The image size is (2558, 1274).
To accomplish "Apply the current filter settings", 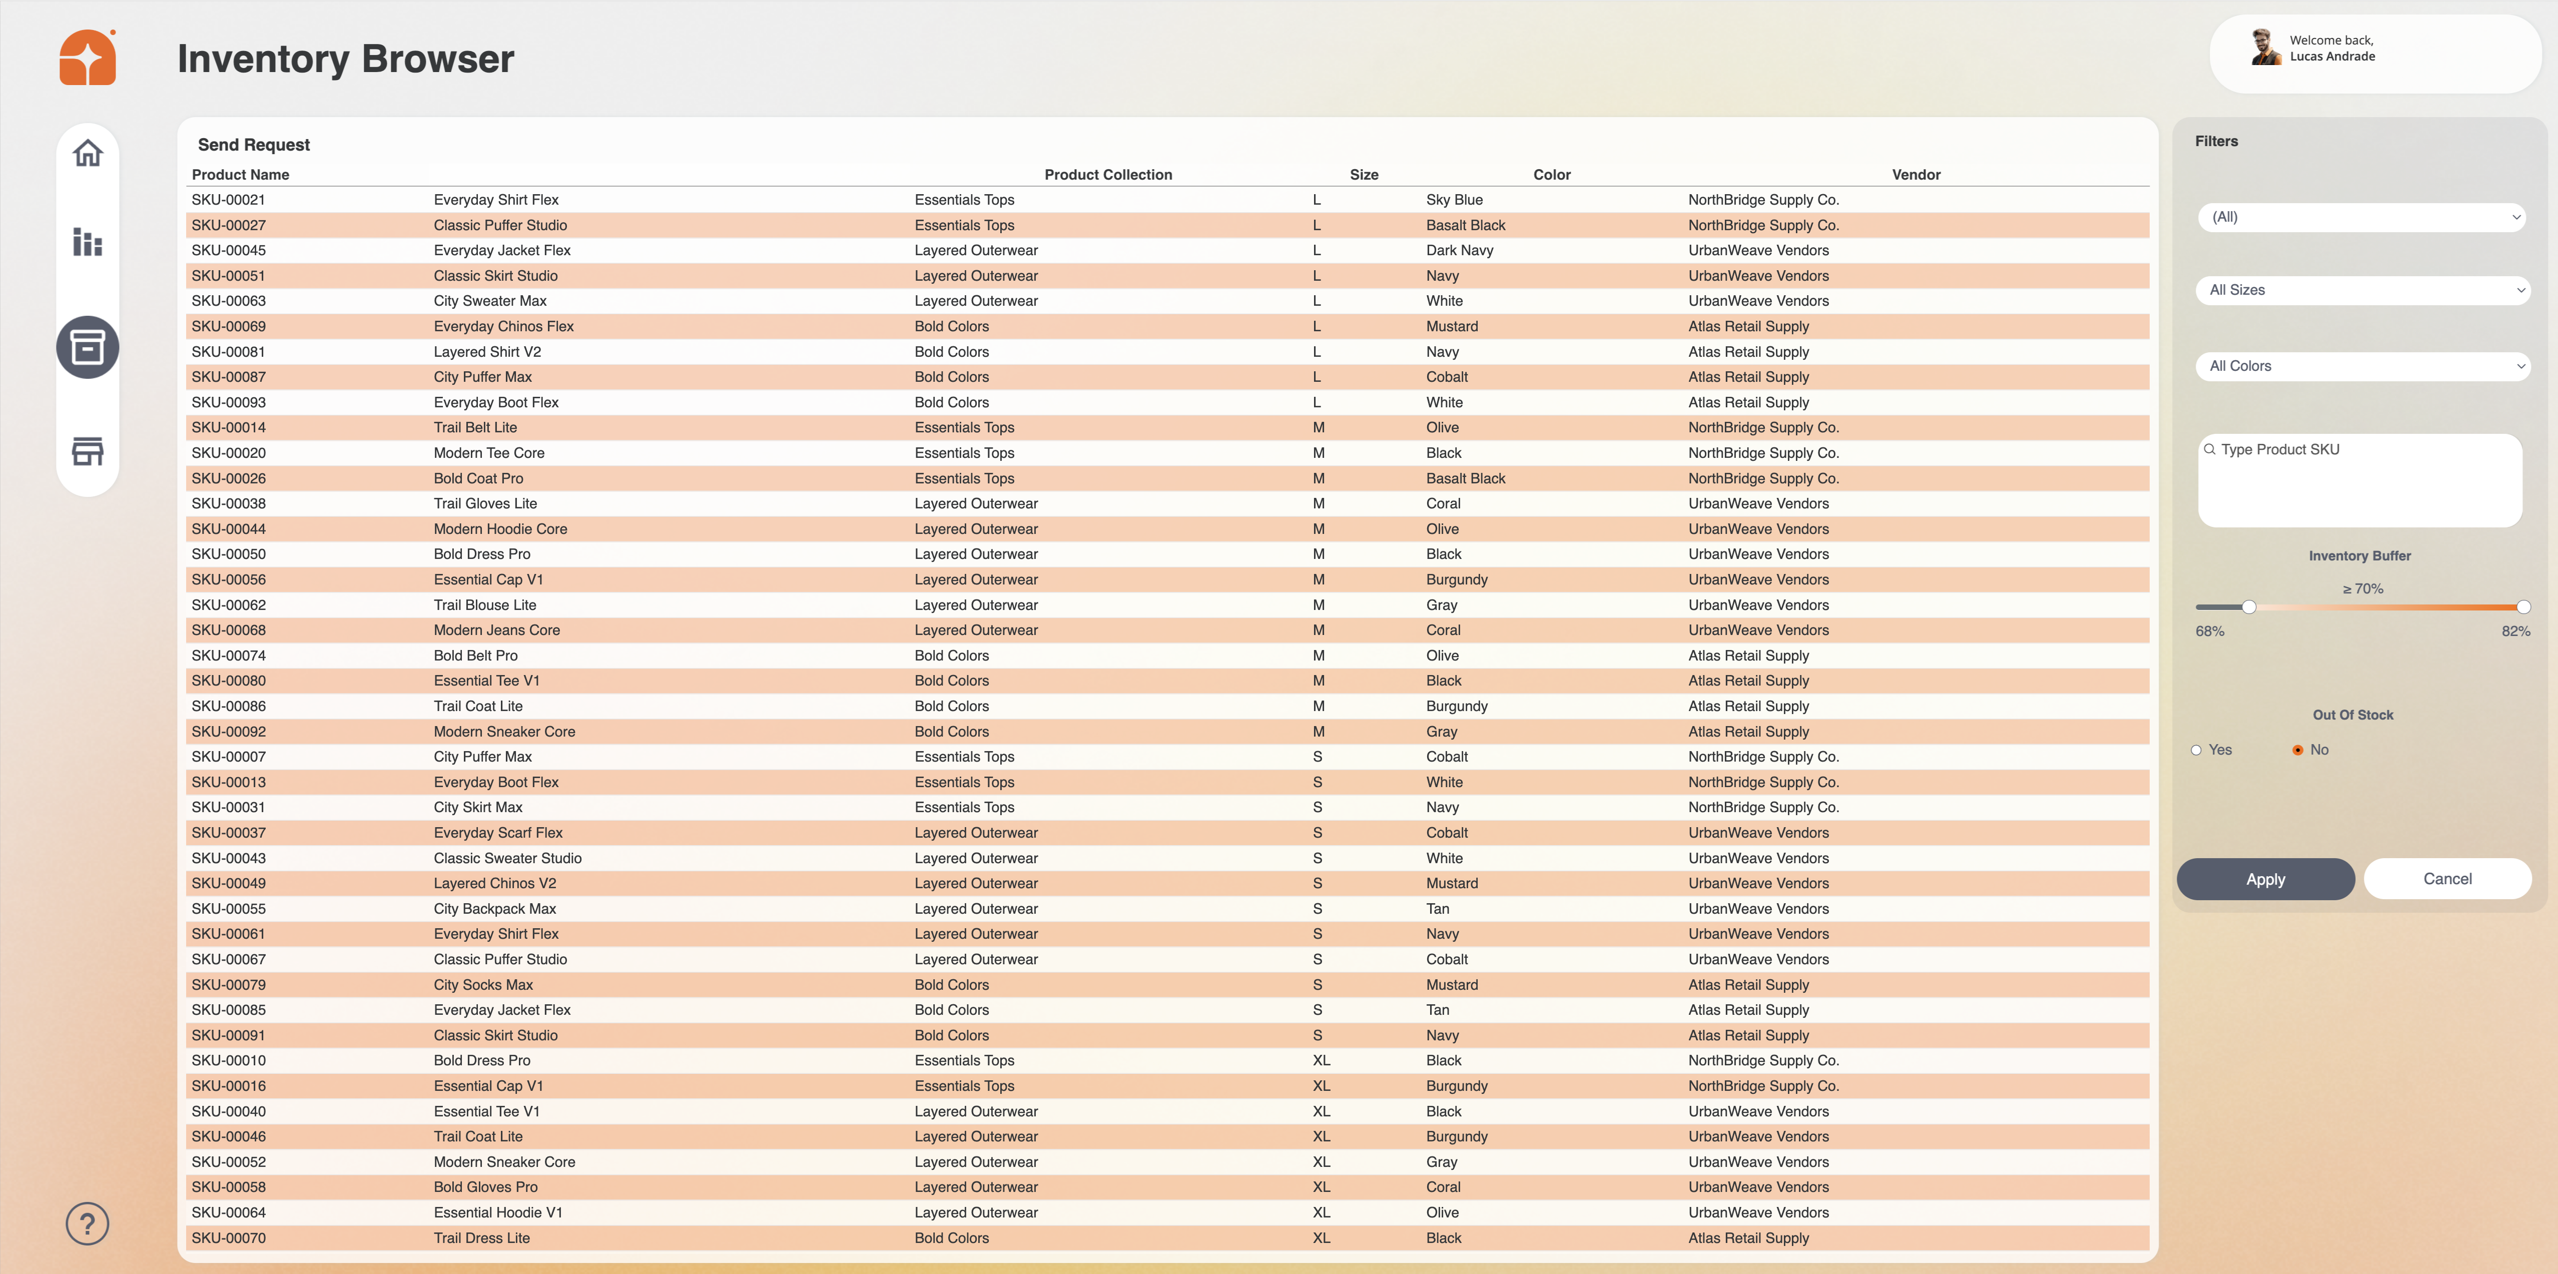I will tap(2265, 879).
